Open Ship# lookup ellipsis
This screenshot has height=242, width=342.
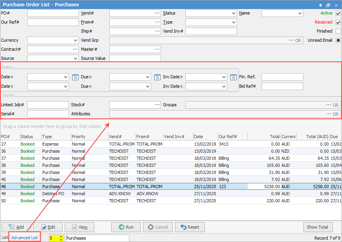point(157,31)
